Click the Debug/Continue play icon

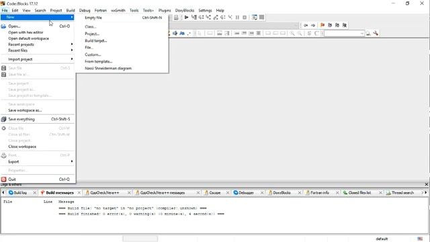pyautogui.click(x=187, y=17)
